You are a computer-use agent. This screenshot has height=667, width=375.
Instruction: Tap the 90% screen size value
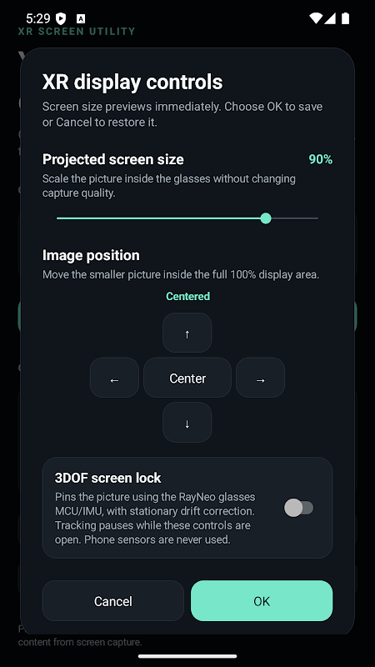321,159
